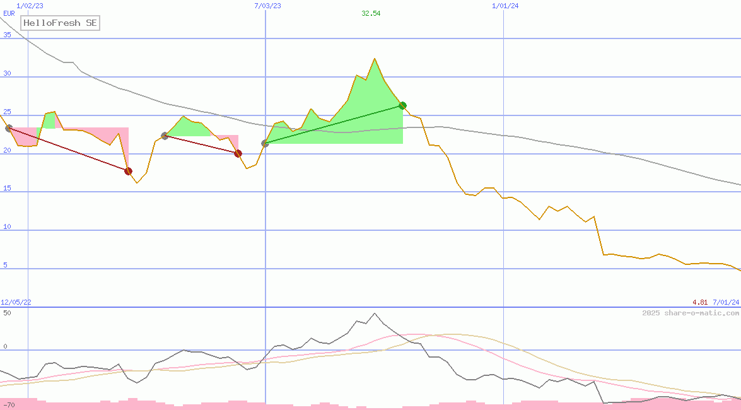
Task: Click the EUR currency label
Action: [x=9, y=13]
